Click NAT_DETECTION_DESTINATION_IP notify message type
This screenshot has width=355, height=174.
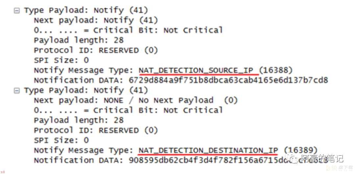208,150
